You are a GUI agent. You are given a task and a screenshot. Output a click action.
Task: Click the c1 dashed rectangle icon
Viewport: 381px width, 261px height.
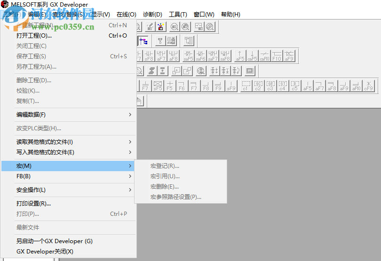point(246,86)
